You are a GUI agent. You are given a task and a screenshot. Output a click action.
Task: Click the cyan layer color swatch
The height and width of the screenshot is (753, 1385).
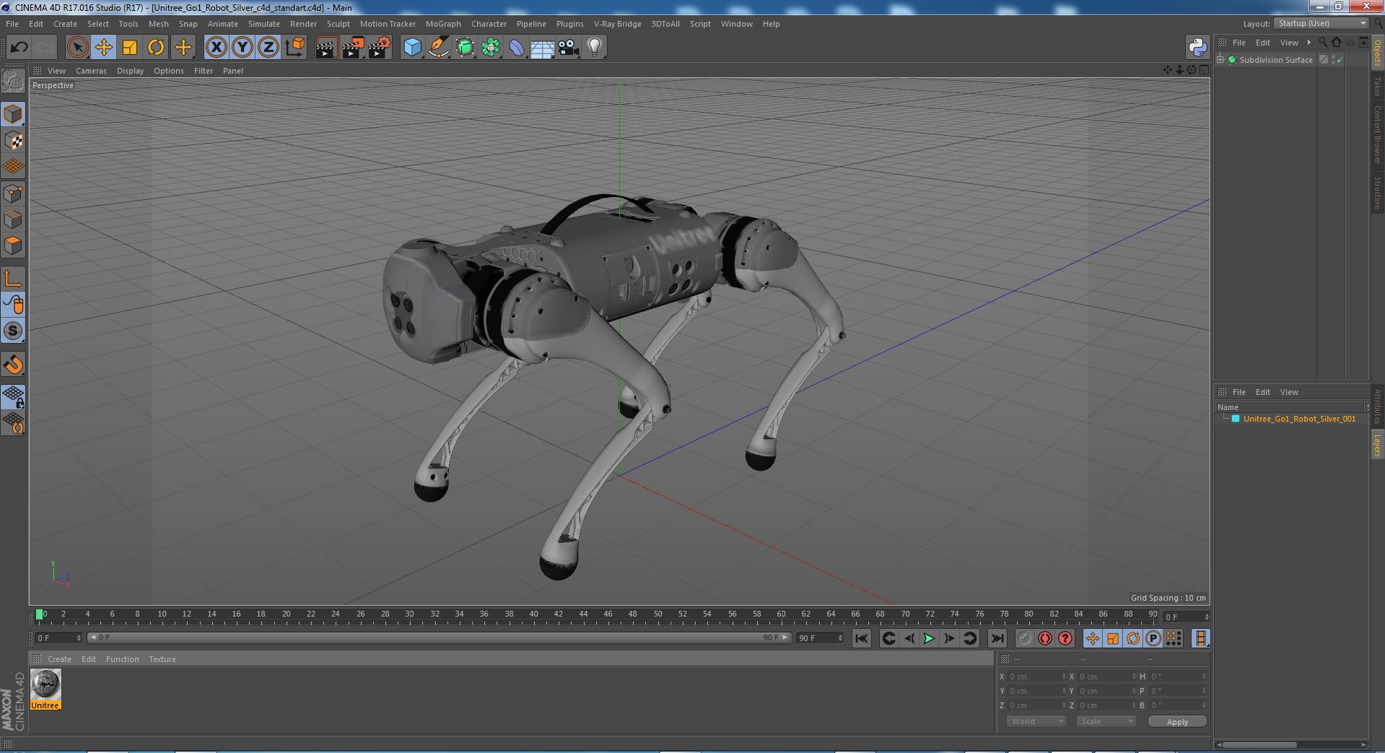[x=1236, y=419]
